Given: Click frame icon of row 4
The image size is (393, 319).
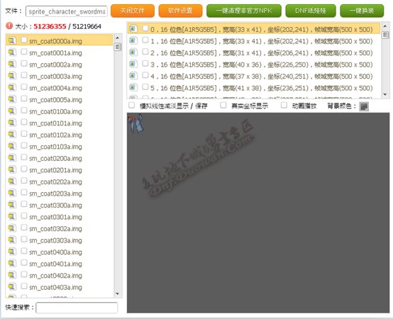Looking at the screenshot, I should [133, 76].
